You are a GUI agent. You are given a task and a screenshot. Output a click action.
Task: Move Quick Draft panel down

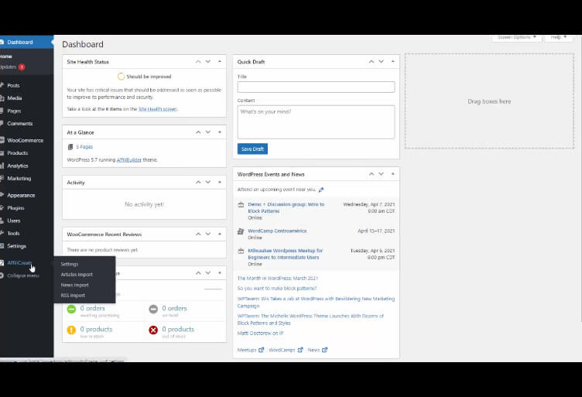(x=382, y=62)
